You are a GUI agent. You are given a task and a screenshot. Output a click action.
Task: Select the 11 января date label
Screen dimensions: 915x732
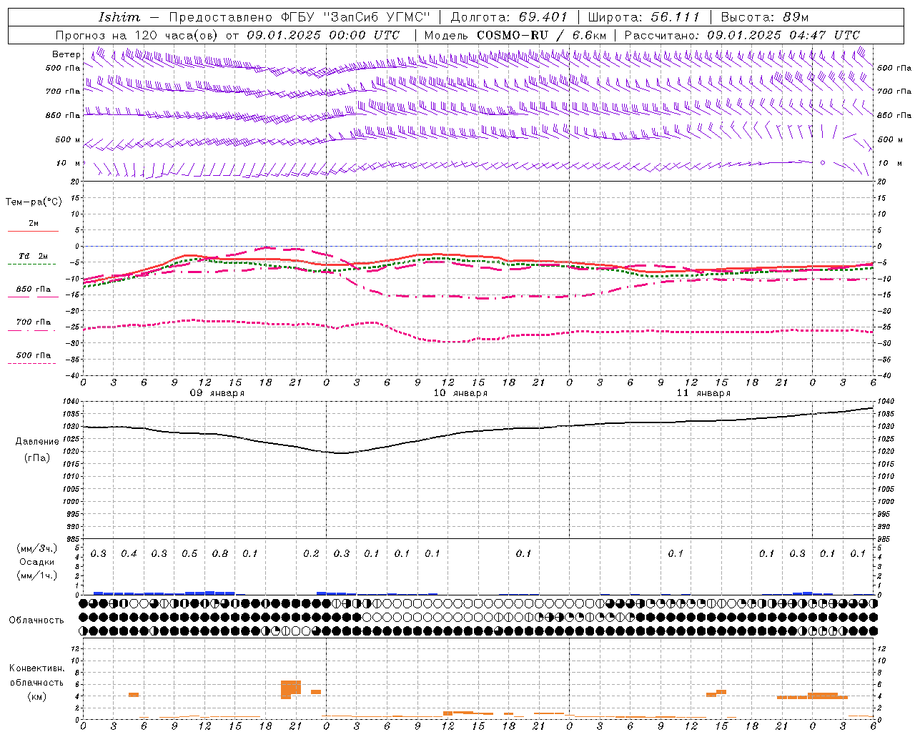[x=703, y=393]
